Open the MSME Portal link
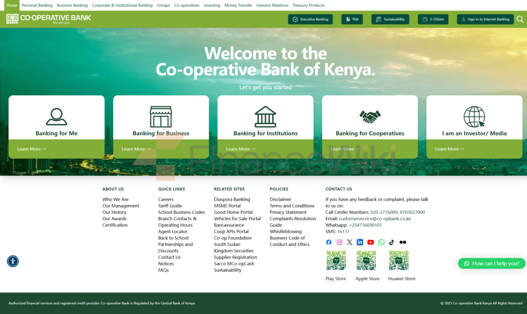This screenshot has height=314, width=527. coord(227,205)
